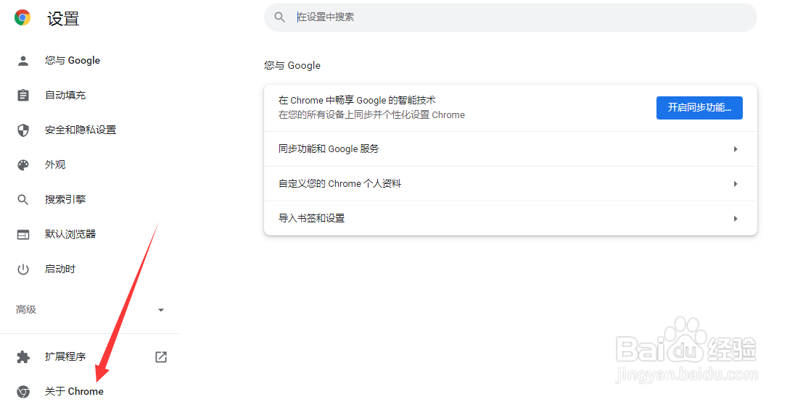This screenshot has height=402, width=803.
Task: Click the 开启同步功能 button
Action: [x=699, y=108]
